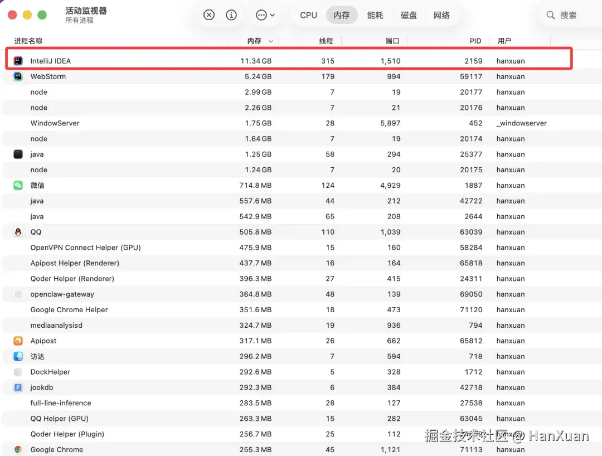Image resolution: width=602 pixels, height=456 pixels.
Task: Sort by the 线程 column header
Action: tap(326, 41)
